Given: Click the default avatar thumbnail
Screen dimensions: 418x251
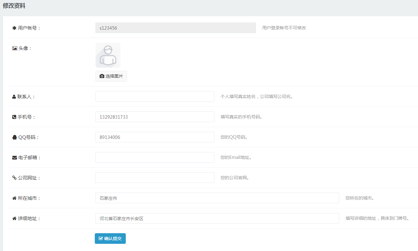Looking at the screenshot, I should pos(108,55).
